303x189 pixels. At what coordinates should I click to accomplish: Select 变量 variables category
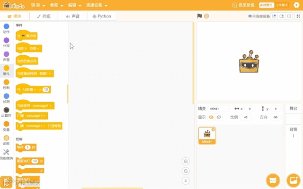pos(6,126)
